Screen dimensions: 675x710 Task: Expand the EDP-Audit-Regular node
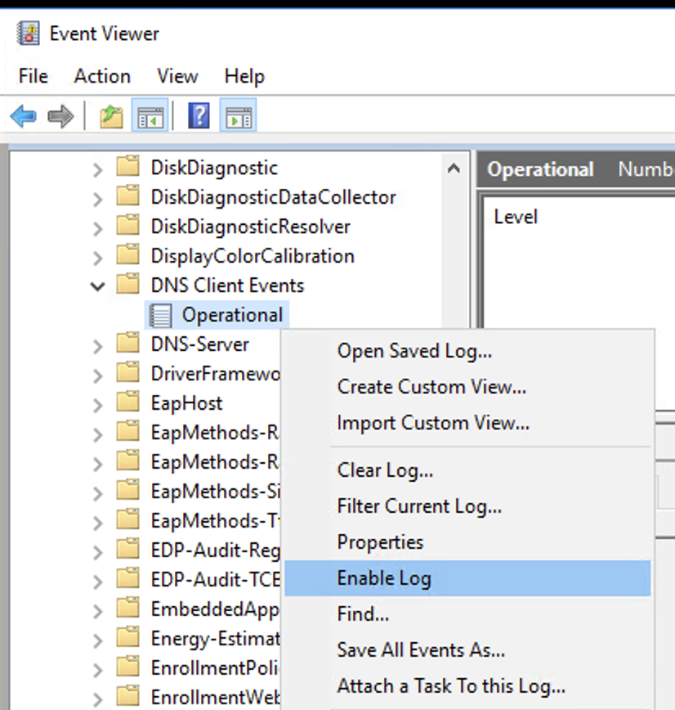tap(97, 552)
